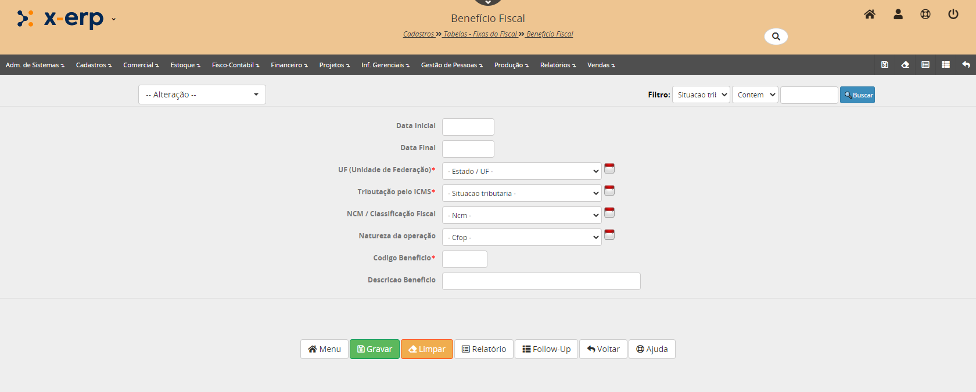Click the undo arrow icon in toolbar
The height and width of the screenshot is (392, 976).
pyautogui.click(x=966, y=65)
